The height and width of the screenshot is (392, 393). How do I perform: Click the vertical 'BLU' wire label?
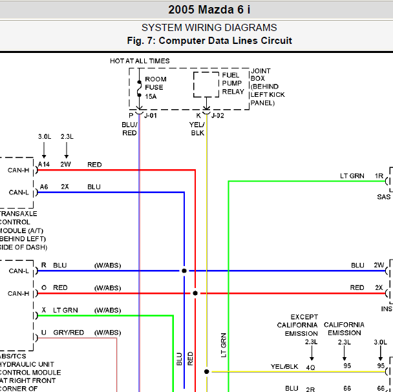[179, 359]
